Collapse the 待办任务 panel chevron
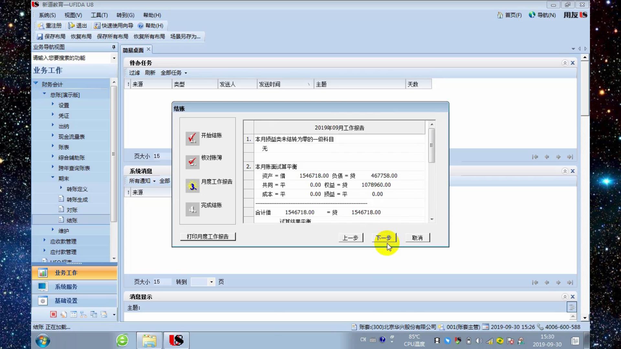The width and height of the screenshot is (621, 349). point(565,63)
